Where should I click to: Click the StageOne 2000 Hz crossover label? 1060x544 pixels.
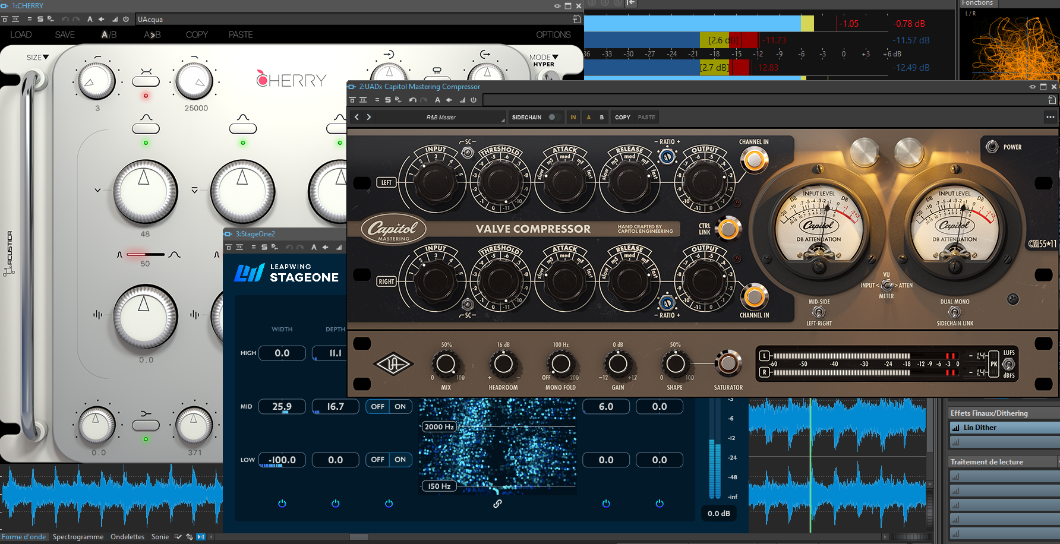[439, 426]
